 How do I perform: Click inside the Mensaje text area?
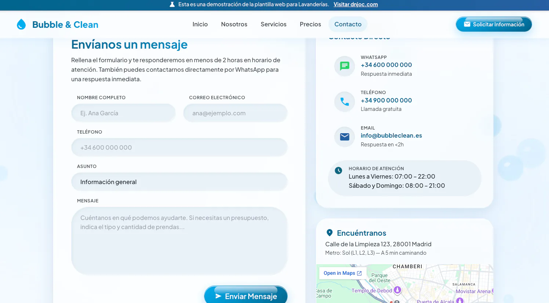179,241
